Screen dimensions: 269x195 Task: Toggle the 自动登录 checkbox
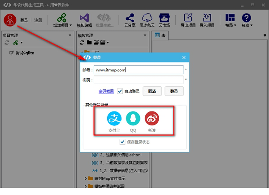[x=120, y=91]
